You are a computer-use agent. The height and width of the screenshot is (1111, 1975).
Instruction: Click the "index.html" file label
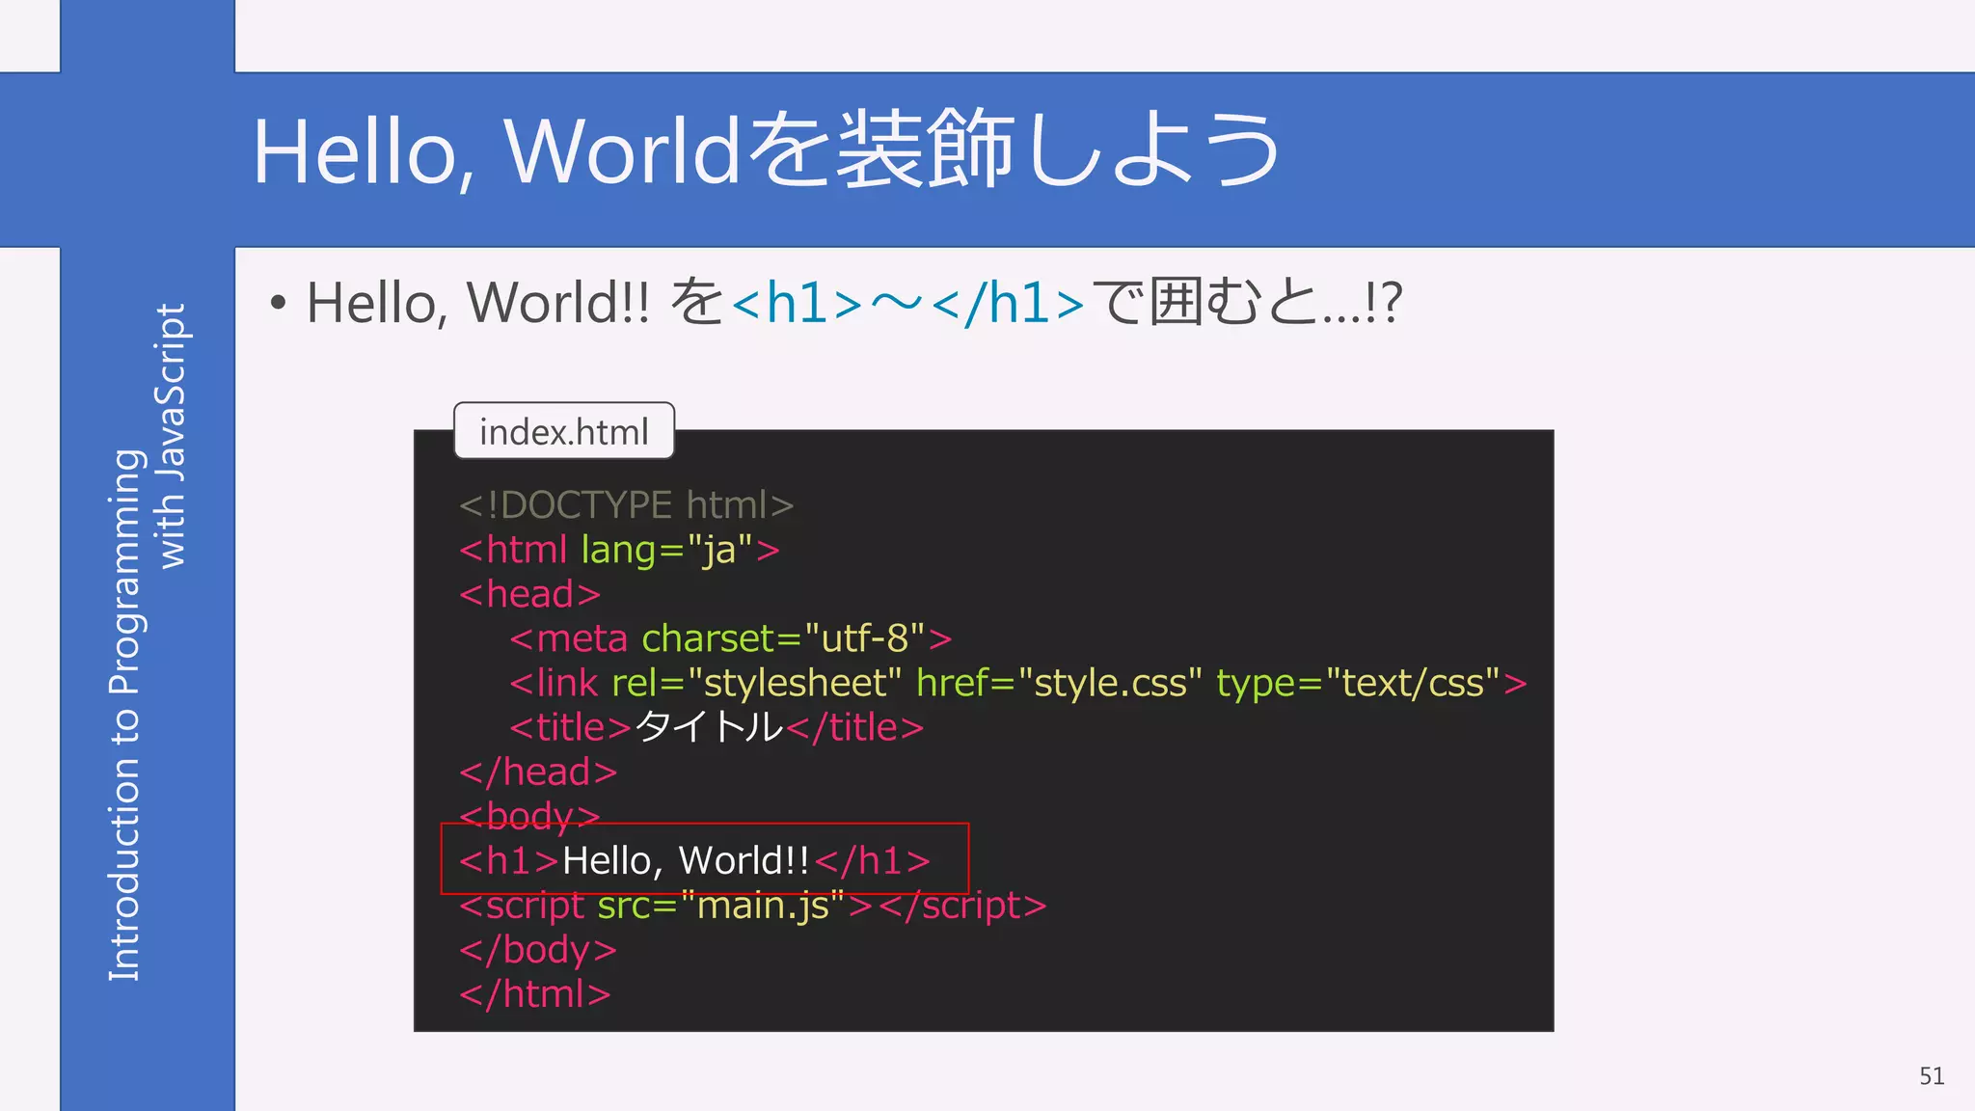564,431
